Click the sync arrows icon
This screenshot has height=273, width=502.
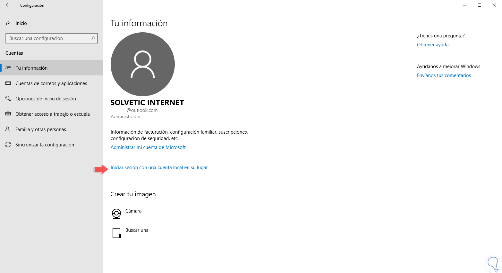point(8,144)
